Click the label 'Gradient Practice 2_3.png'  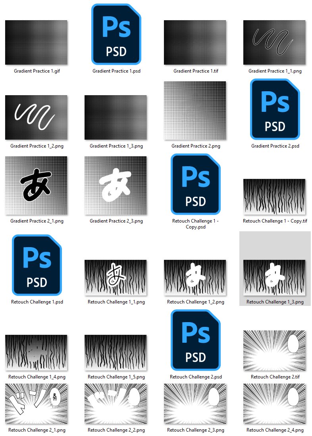(x=116, y=221)
